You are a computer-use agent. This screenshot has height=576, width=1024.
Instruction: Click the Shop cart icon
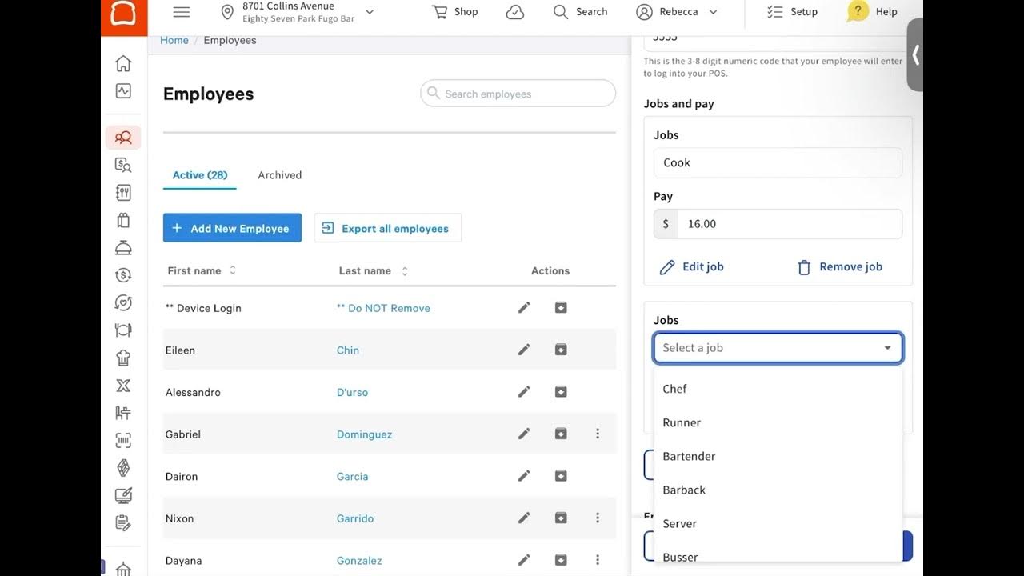pos(440,12)
